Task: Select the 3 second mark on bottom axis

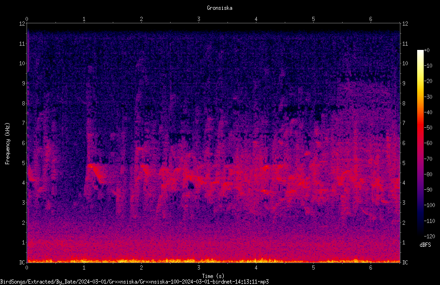Action: click(199, 268)
